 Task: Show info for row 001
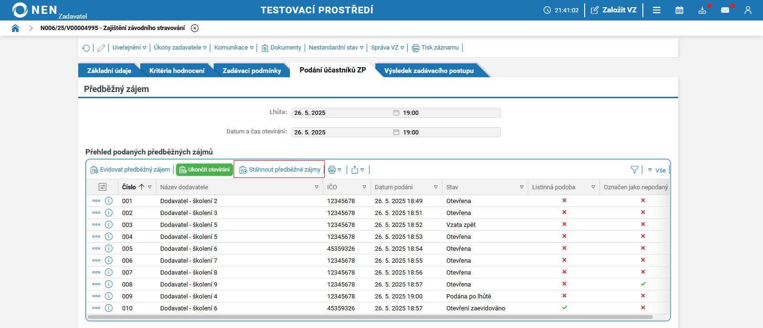[109, 201]
